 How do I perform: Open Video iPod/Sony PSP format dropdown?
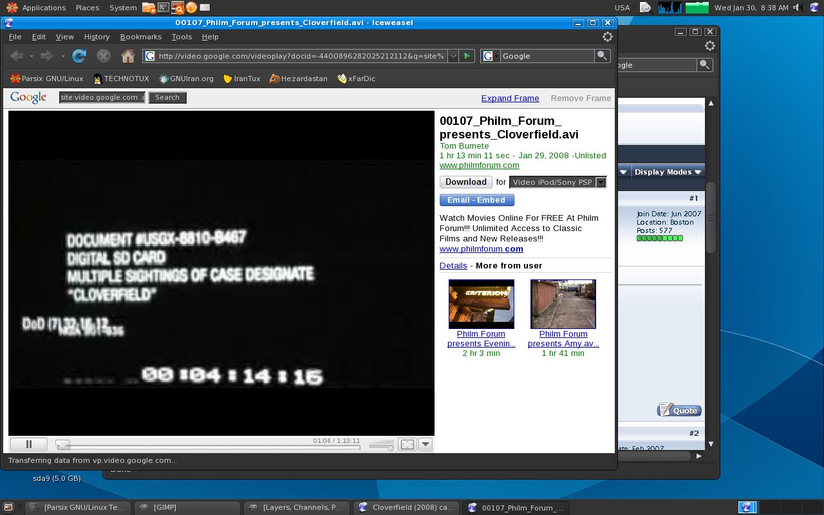[x=558, y=182]
